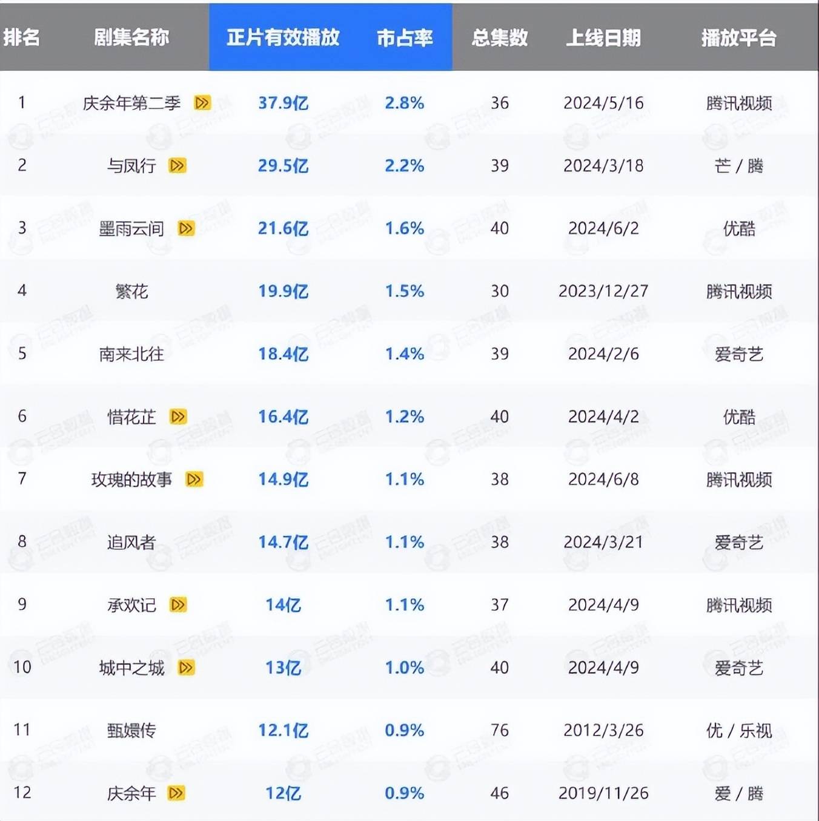Click play icon beside 承欢记
This screenshot has width=819, height=821.
pyautogui.click(x=178, y=605)
